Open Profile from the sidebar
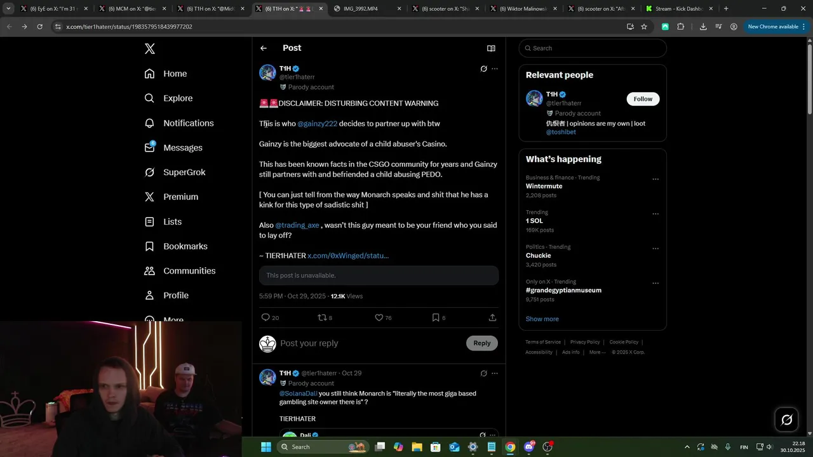813x457 pixels. 166,295
